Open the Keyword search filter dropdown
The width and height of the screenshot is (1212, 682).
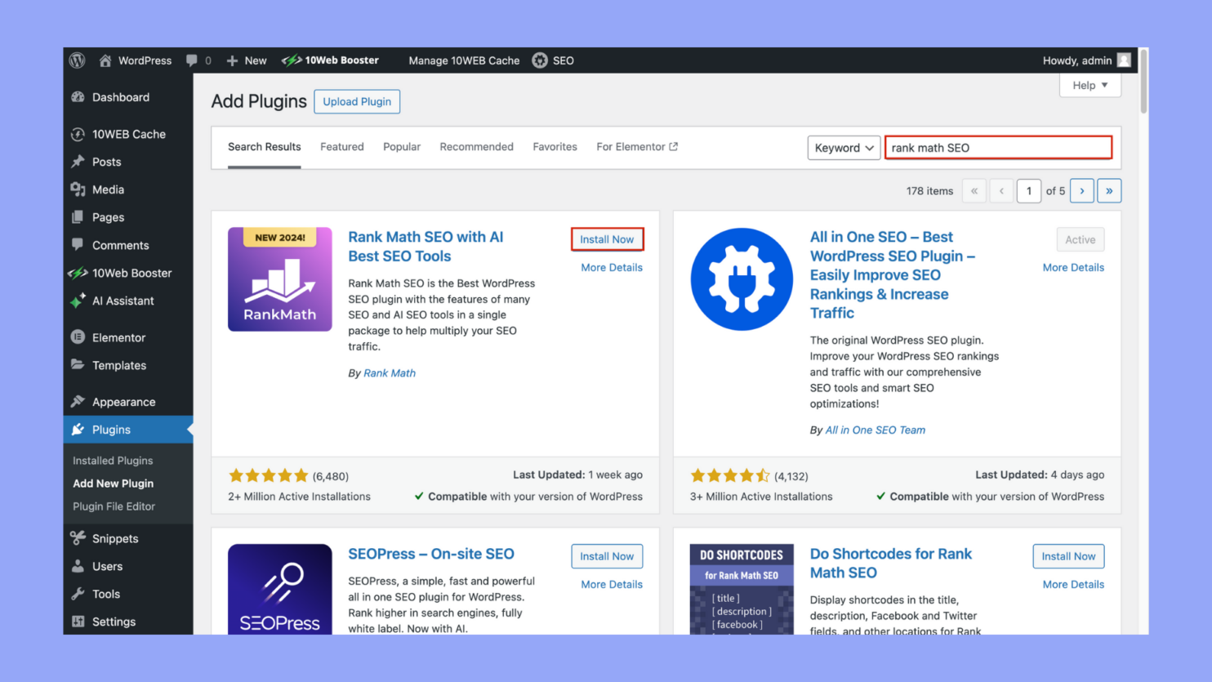click(x=844, y=148)
